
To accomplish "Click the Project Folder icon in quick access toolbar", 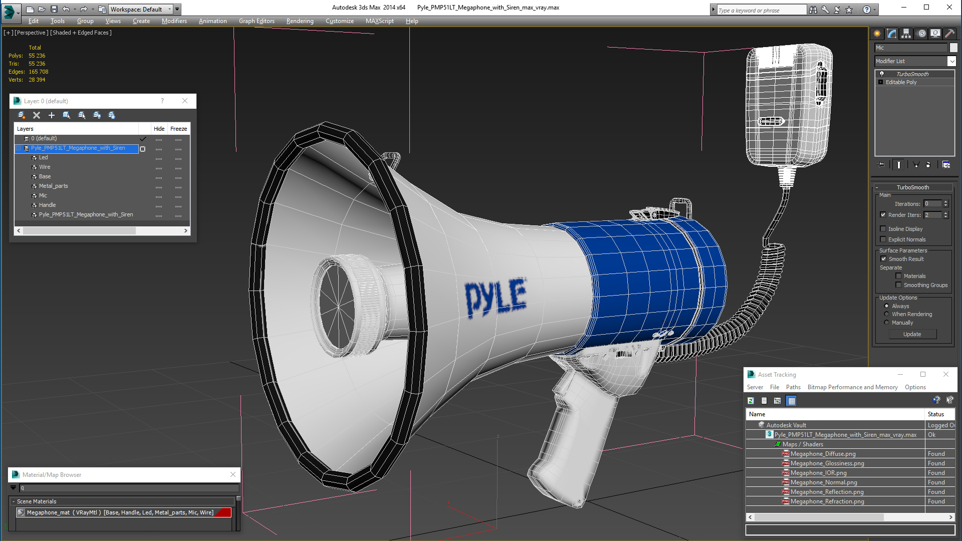I will pyautogui.click(x=102, y=9).
